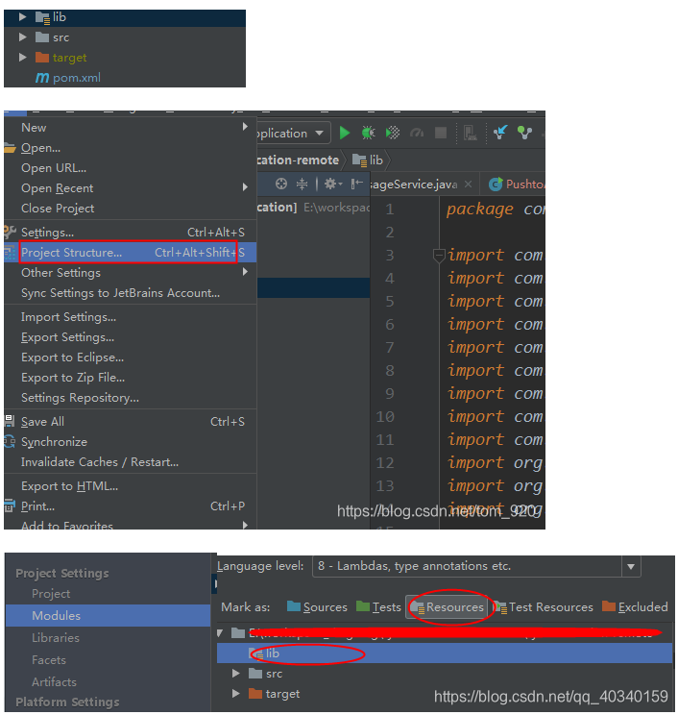Screen dimensions: 678x715
Task: Click the VCS Update Project arrow icon
Action: [500, 133]
